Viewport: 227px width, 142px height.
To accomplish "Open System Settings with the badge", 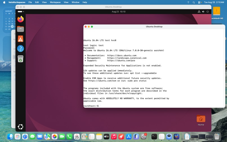I will (x=143, y=136).
